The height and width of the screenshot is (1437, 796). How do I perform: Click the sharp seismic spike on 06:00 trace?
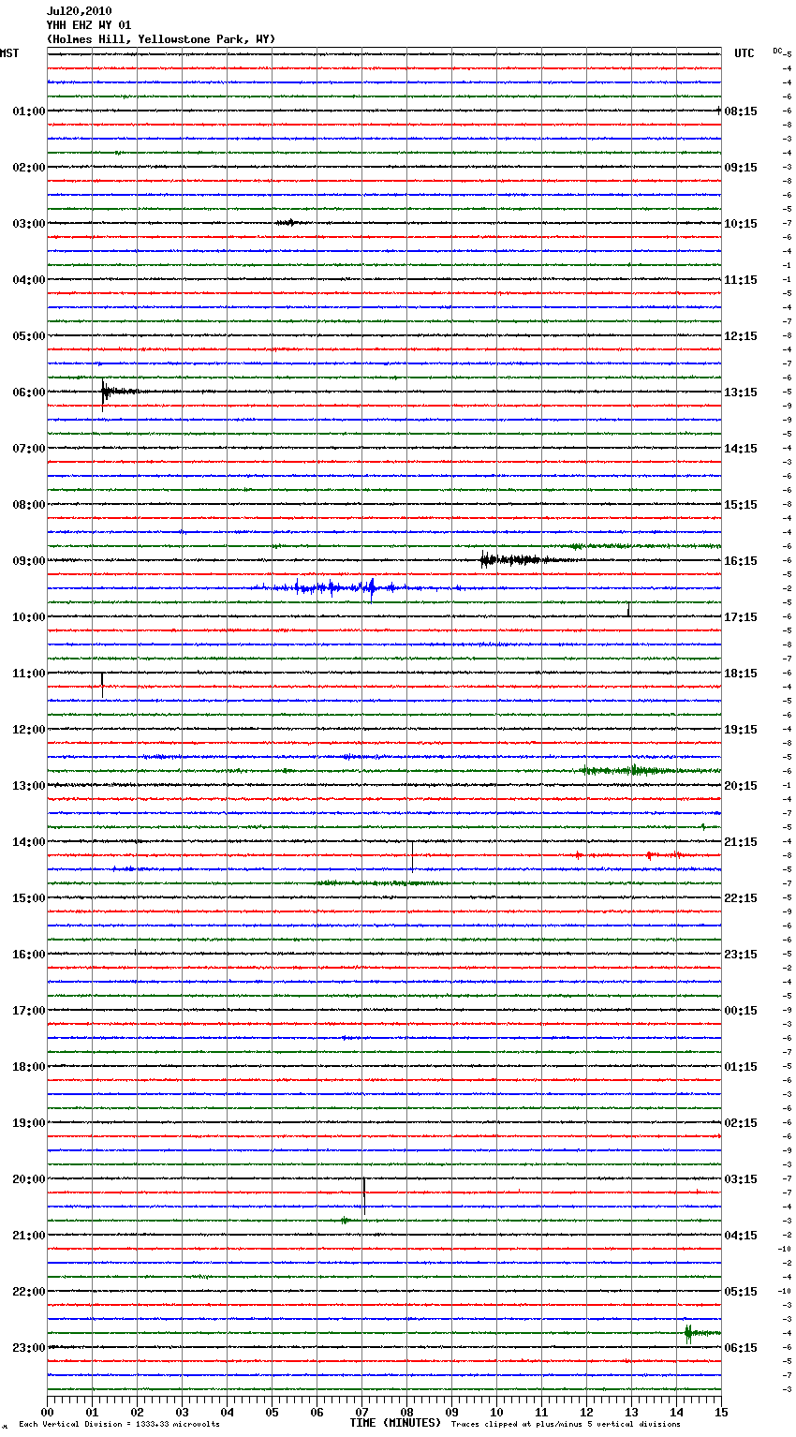click(x=103, y=393)
